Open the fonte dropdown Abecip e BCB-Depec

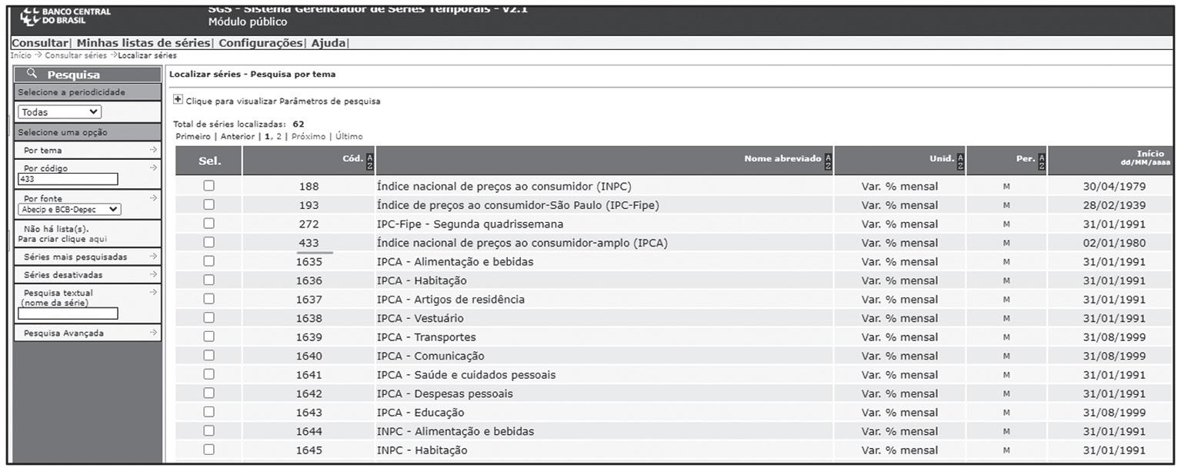point(70,208)
